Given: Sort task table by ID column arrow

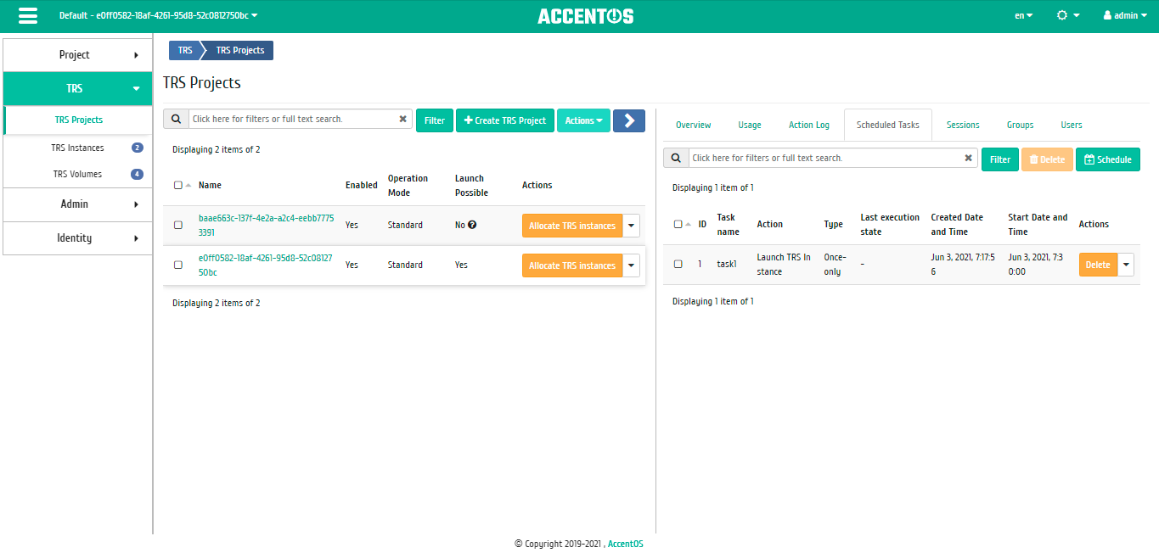Looking at the screenshot, I should tap(688, 224).
